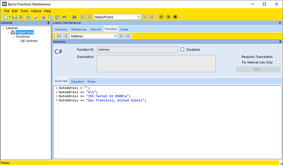Switch to the Signature tab
This screenshot has height=165, width=283.
coord(77,82)
